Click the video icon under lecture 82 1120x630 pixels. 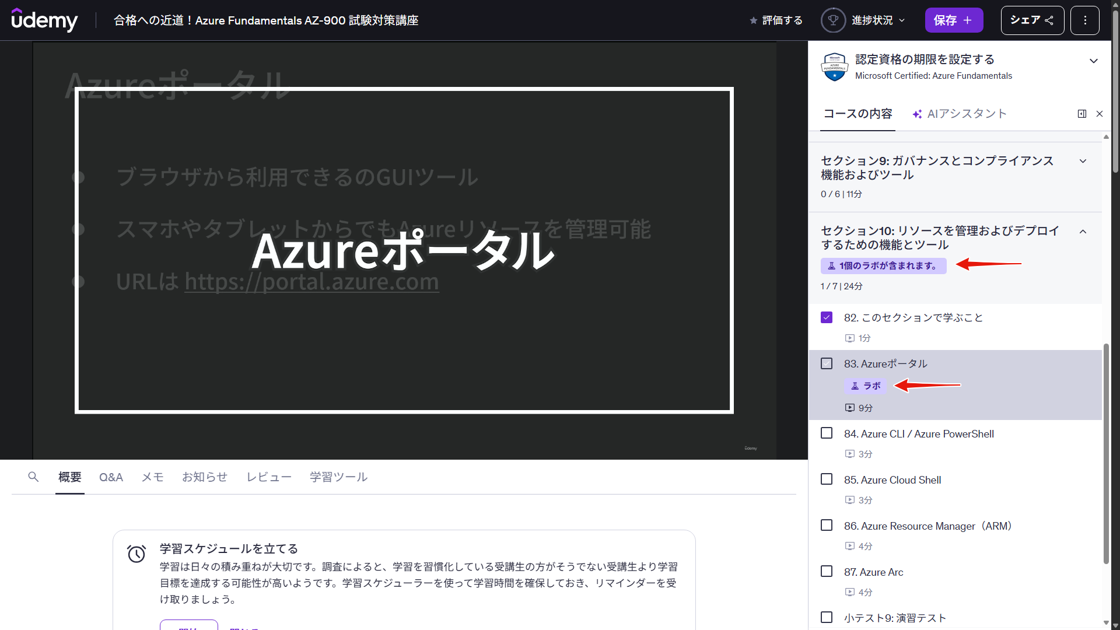pyautogui.click(x=850, y=338)
